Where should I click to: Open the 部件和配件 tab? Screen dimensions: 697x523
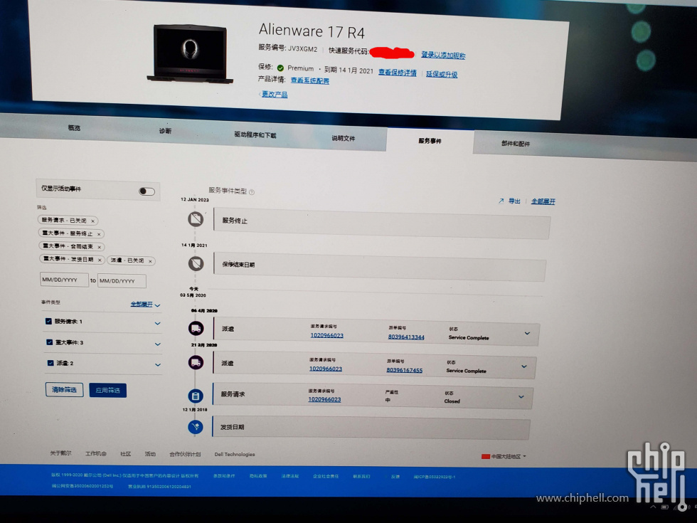[x=516, y=144]
